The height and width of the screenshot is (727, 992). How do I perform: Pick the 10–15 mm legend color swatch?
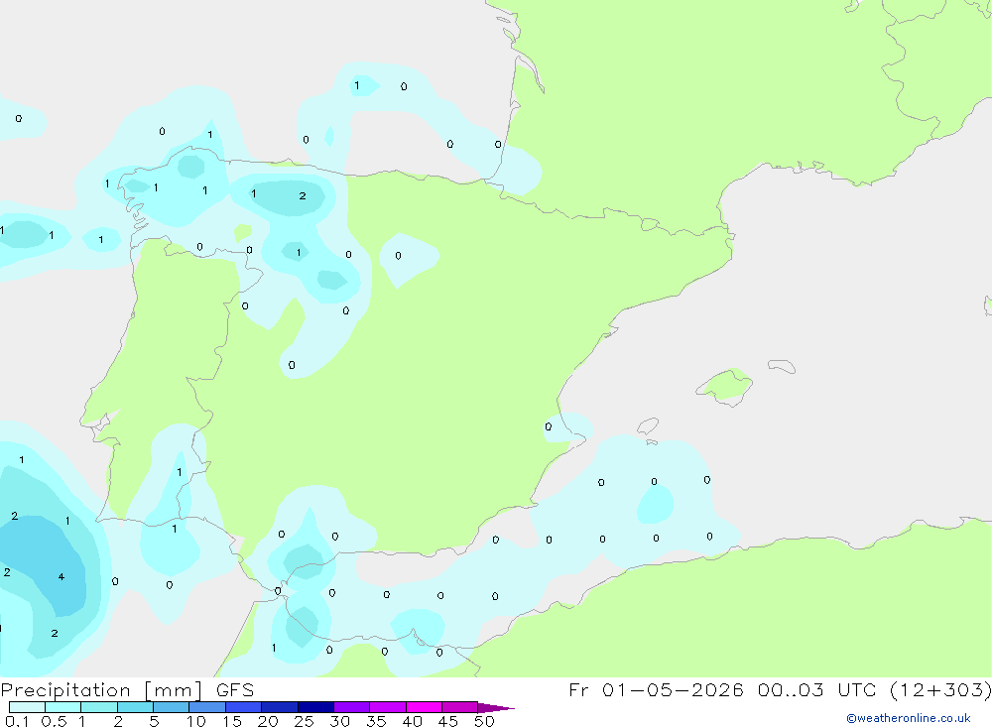click(207, 707)
